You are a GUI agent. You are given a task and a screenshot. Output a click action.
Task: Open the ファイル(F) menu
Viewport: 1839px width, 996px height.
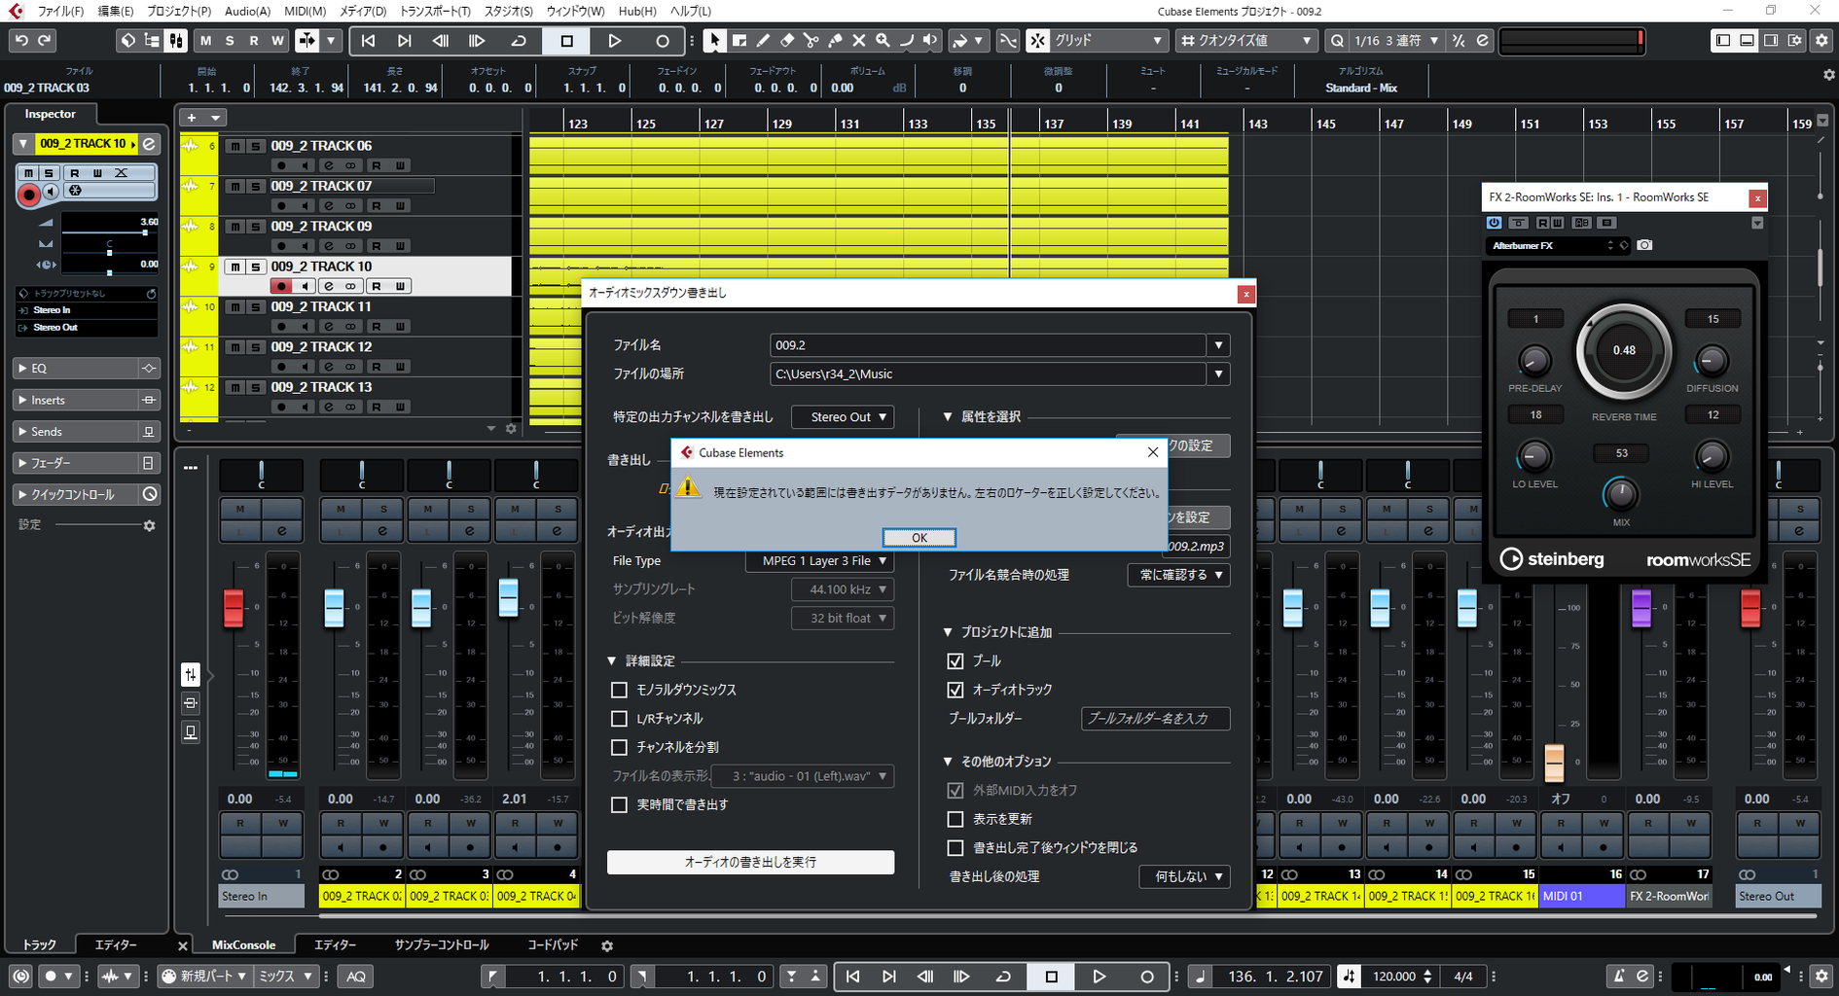point(60,11)
